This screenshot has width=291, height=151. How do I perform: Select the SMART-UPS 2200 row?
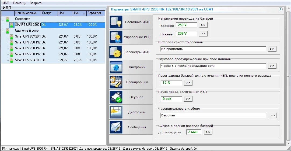pos(57,25)
